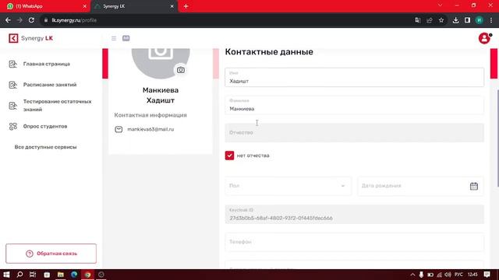
Task: Close the WhatsApp tab
Action: point(85,6)
